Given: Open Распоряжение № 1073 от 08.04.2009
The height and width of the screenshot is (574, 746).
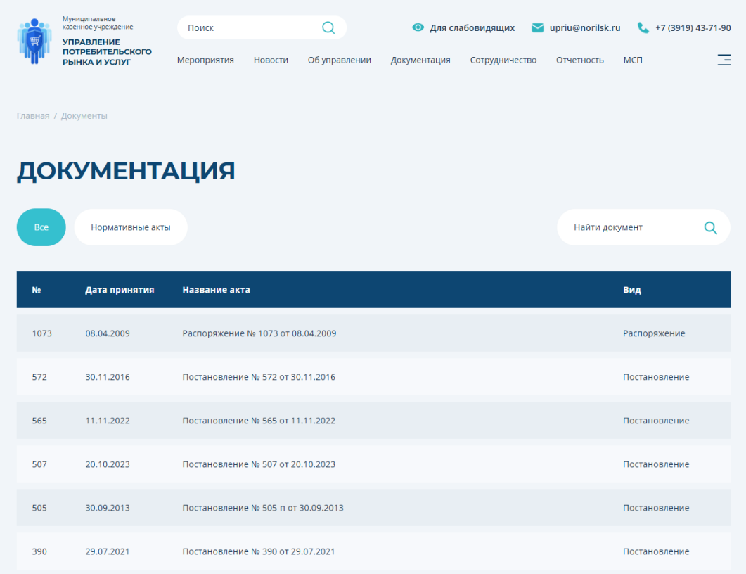Looking at the screenshot, I should pos(259,333).
